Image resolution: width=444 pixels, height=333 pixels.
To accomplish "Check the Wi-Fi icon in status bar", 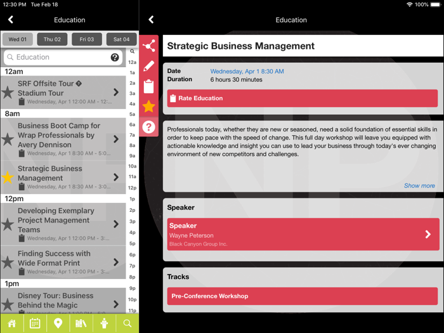I will [x=410, y=4].
